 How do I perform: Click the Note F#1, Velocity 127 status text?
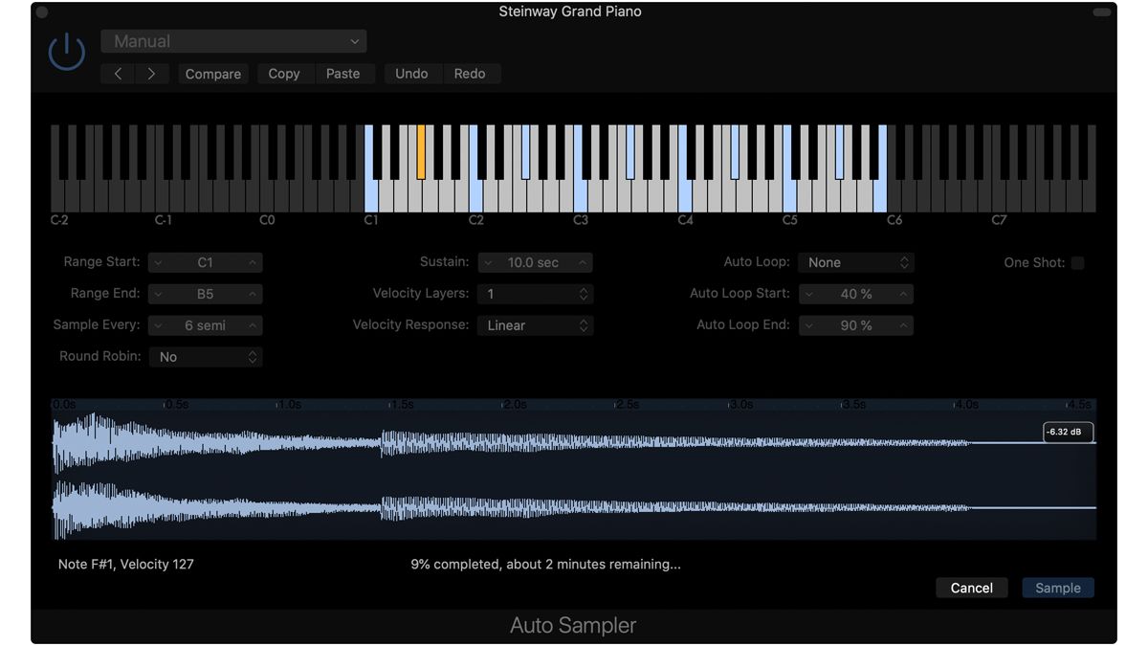126,565
